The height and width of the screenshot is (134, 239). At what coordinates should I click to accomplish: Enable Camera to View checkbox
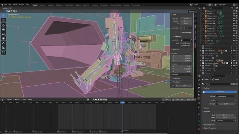[x=181, y=45]
